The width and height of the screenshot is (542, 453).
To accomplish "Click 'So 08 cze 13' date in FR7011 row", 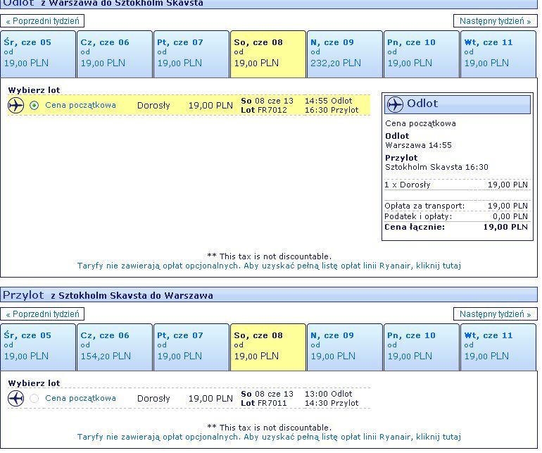I will tap(267, 394).
